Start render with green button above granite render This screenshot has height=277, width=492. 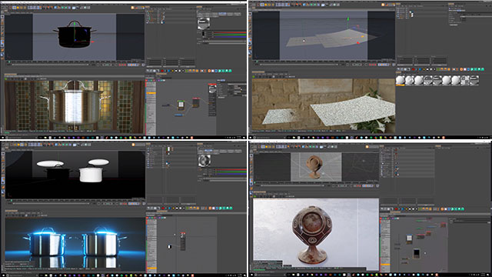(x=254, y=77)
